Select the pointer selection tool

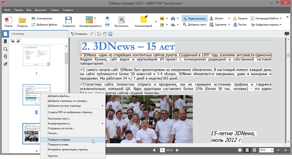[99, 34]
